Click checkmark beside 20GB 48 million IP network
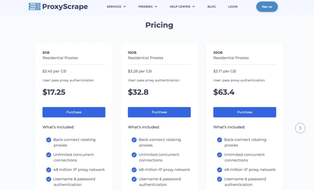This screenshot has width=314, height=190. 220,170
